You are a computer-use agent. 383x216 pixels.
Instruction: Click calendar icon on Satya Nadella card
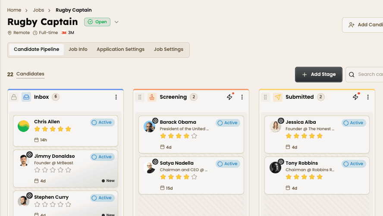[162, 188]
